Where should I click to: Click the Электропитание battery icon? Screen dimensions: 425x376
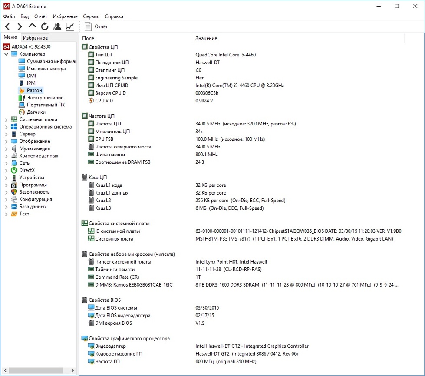click(22, 98)
